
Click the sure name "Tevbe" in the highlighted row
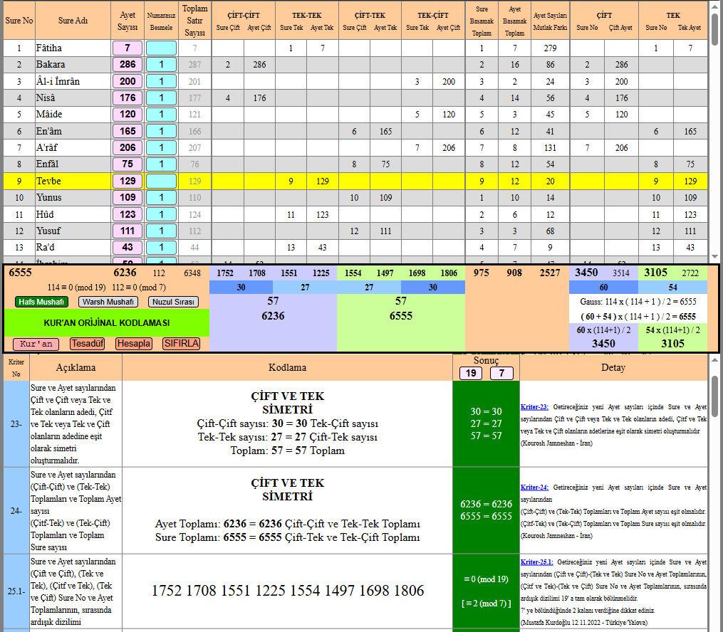[49, 181]
